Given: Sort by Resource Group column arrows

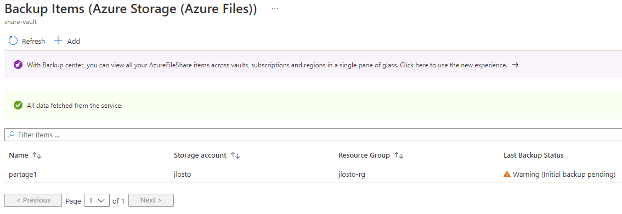Looking at the screenshot, I should [x=399, y=155].
